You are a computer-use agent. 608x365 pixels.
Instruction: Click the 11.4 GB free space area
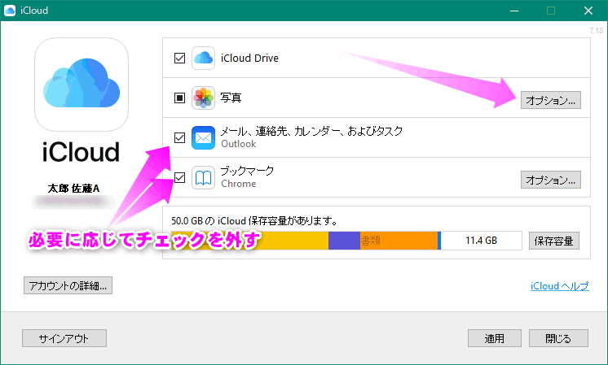481,241
